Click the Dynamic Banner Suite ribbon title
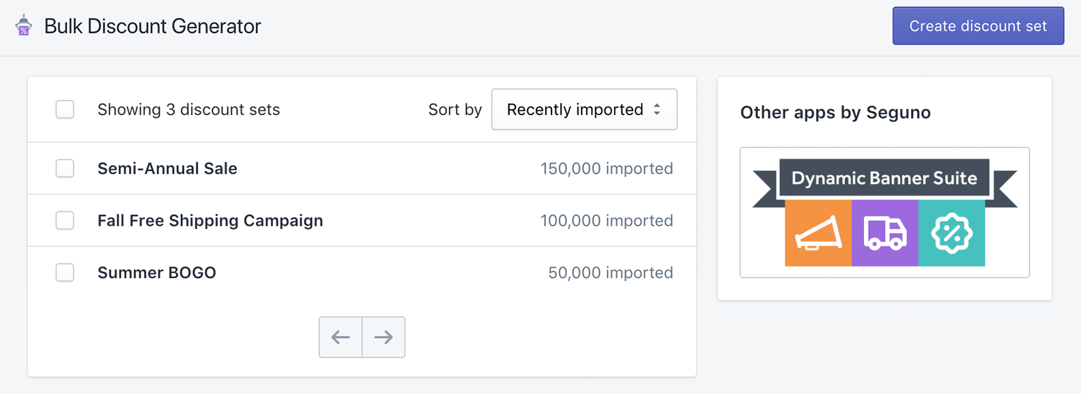Viewport: 1081px width, 394px height. point(884,178)
